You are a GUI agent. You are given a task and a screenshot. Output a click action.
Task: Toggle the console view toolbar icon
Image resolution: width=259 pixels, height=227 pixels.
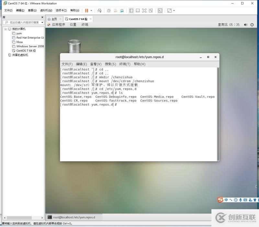point(160,11)
